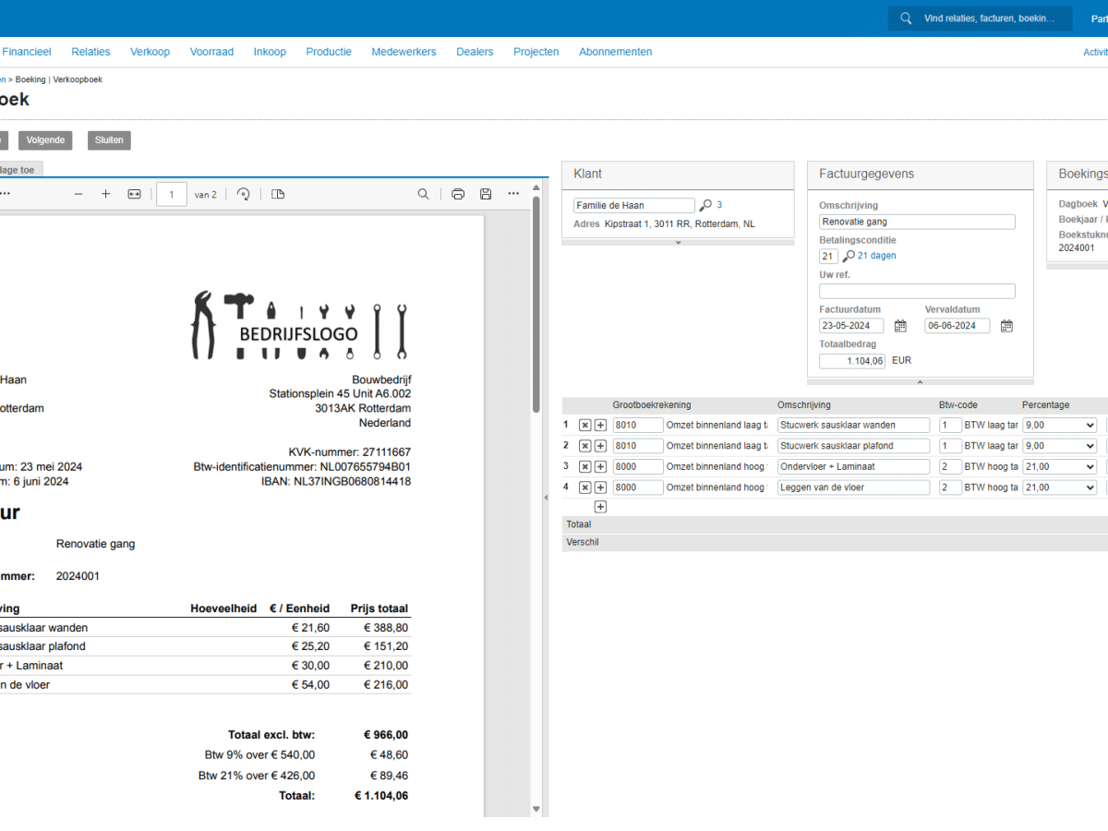This screenshot has height=831, width=1108.
Task: Open the Factuurdatum calendar picker
Action: coord(901,326)
